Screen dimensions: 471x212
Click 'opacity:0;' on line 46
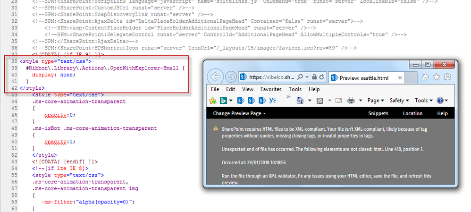[60, 115]
